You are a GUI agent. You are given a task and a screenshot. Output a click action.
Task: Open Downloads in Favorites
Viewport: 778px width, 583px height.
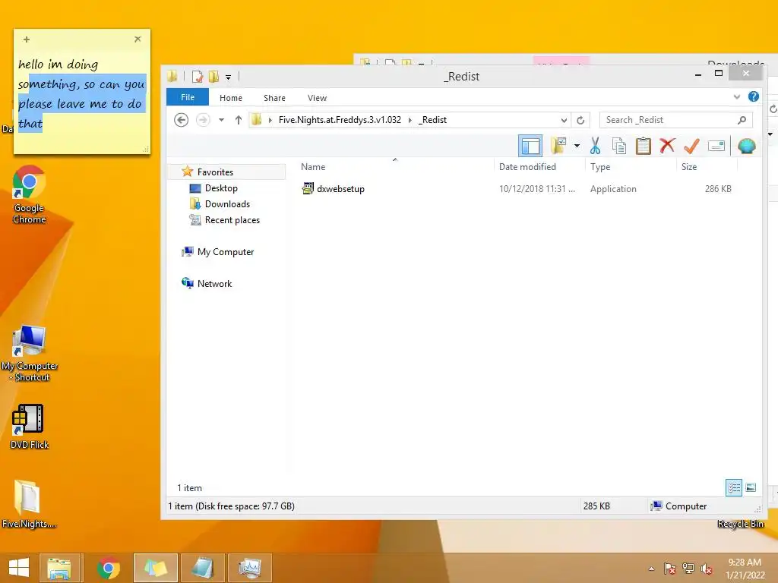pos(226,204)
